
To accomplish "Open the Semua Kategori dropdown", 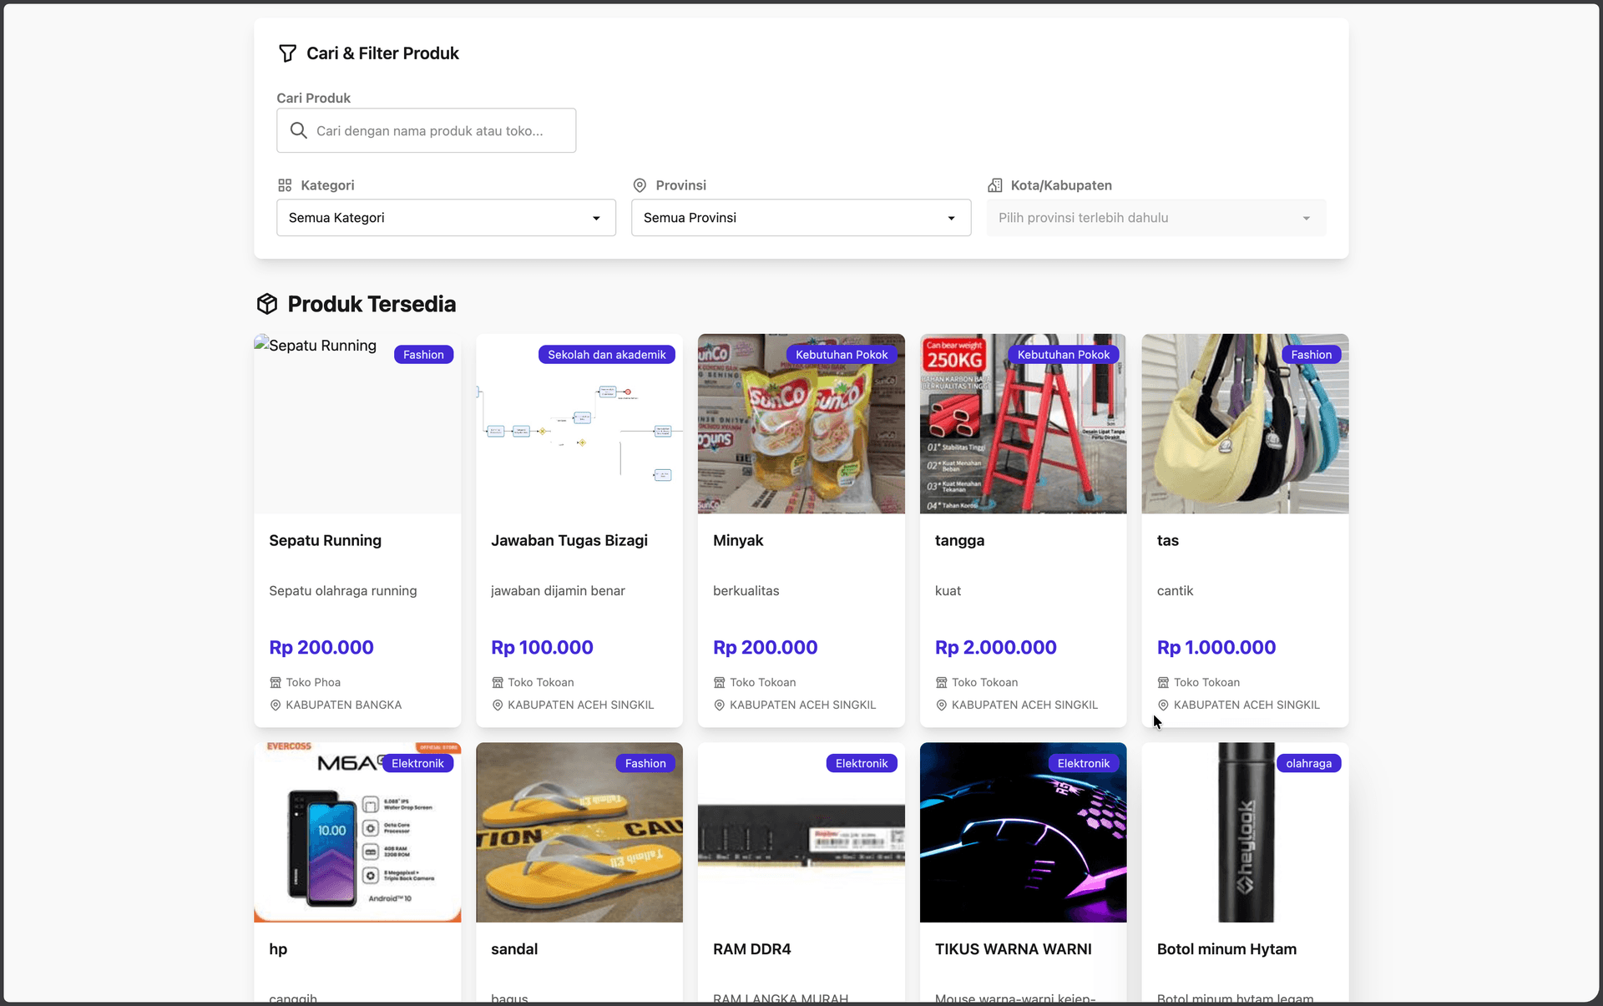I will pyautogui.click(x=447, y=218).
